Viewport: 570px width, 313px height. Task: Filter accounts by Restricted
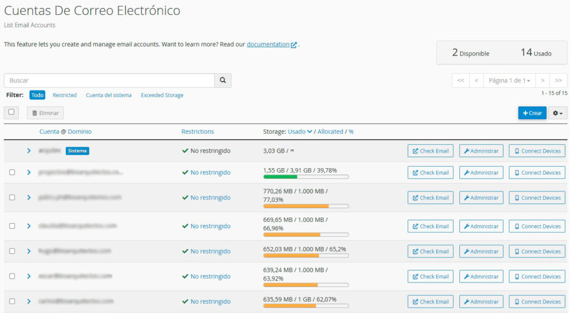pyautogui.click(x=65, y=95)
